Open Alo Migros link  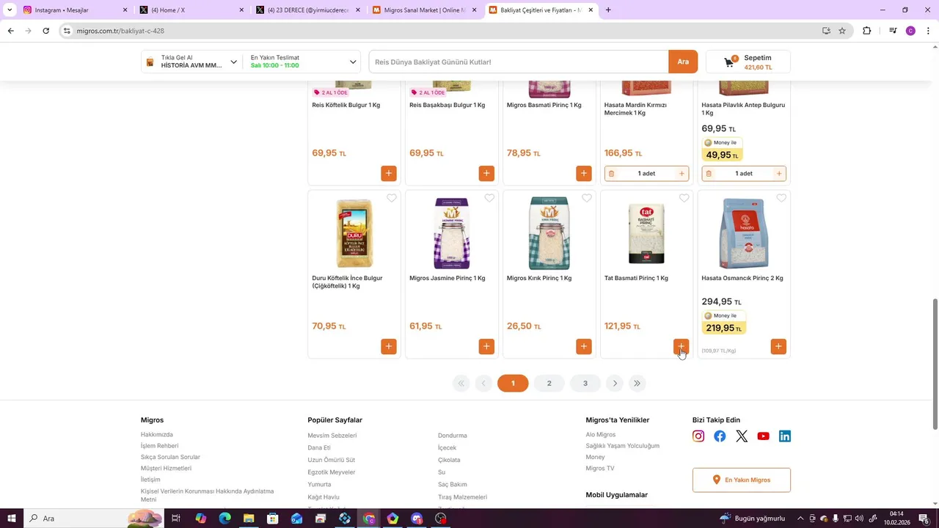(x=601, y=435)
